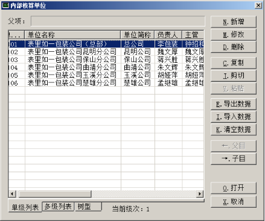Click the N. 新增 button
The width and height of the screenshot is (265, 221).
234,22
